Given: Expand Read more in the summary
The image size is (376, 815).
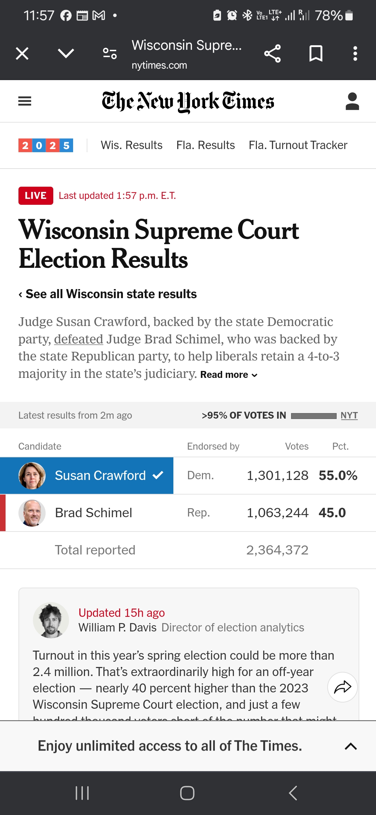Looking at the screenshot, I should (229, 375).
